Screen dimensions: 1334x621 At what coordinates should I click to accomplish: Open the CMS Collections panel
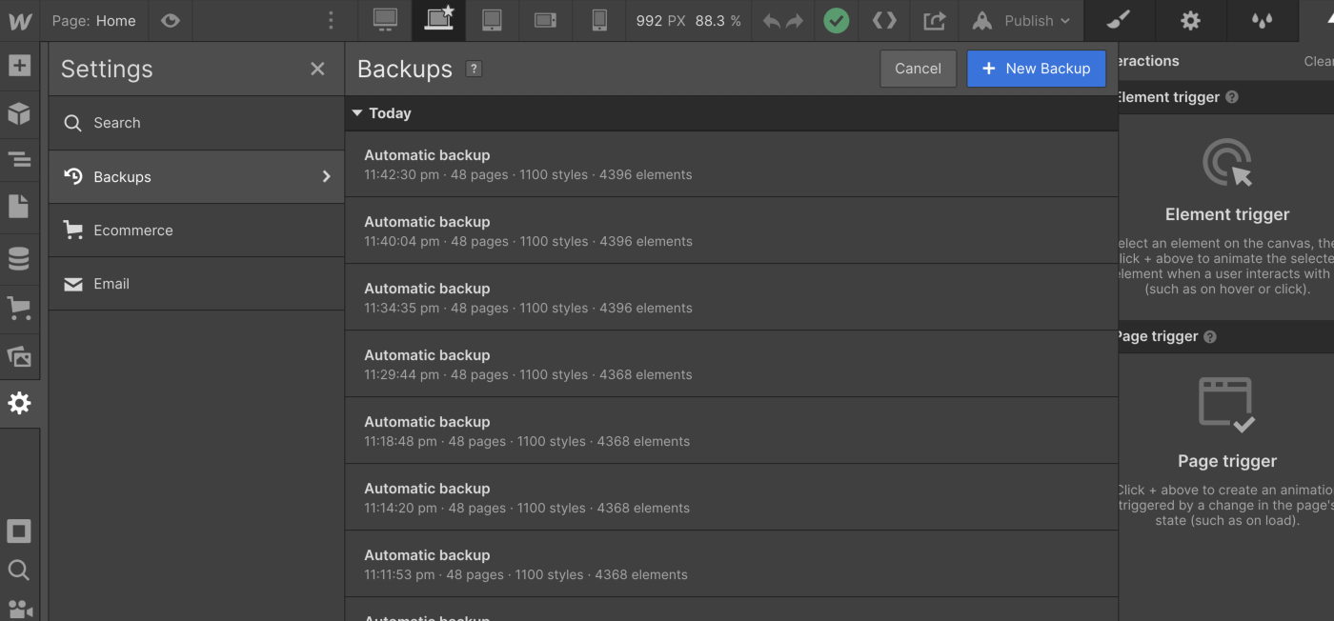click(20, 257)
